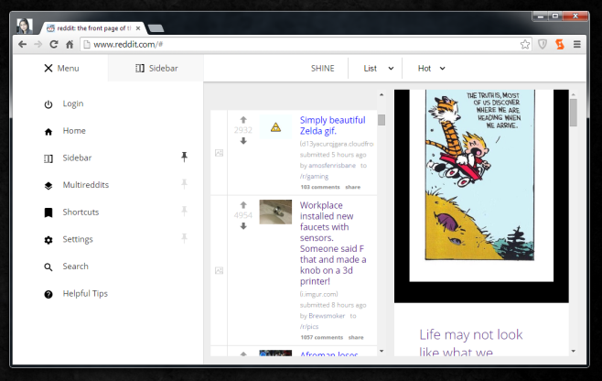The height and width of the screenshot is (381, 602).
Task: Open the Chrome hamburger menu
Action: [x=576, y=44]
